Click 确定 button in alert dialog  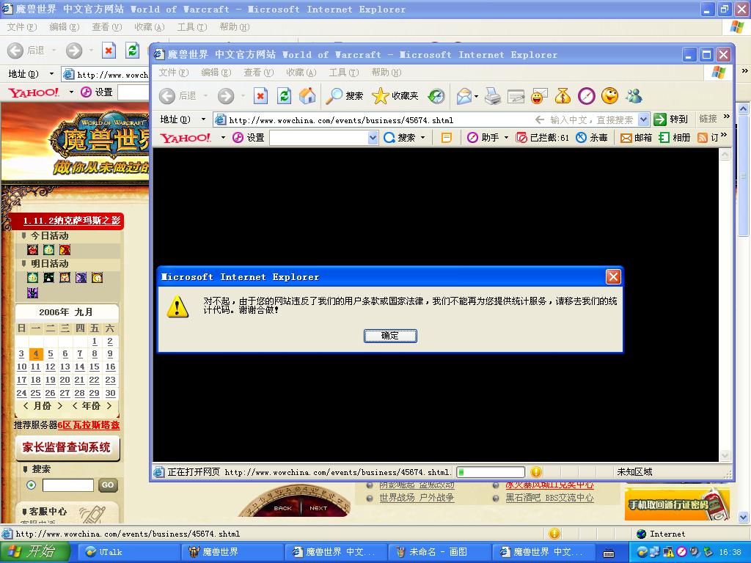click(390, 336)
